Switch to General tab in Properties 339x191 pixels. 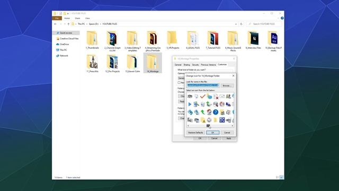pyautogui.click(x=178, y=65)
